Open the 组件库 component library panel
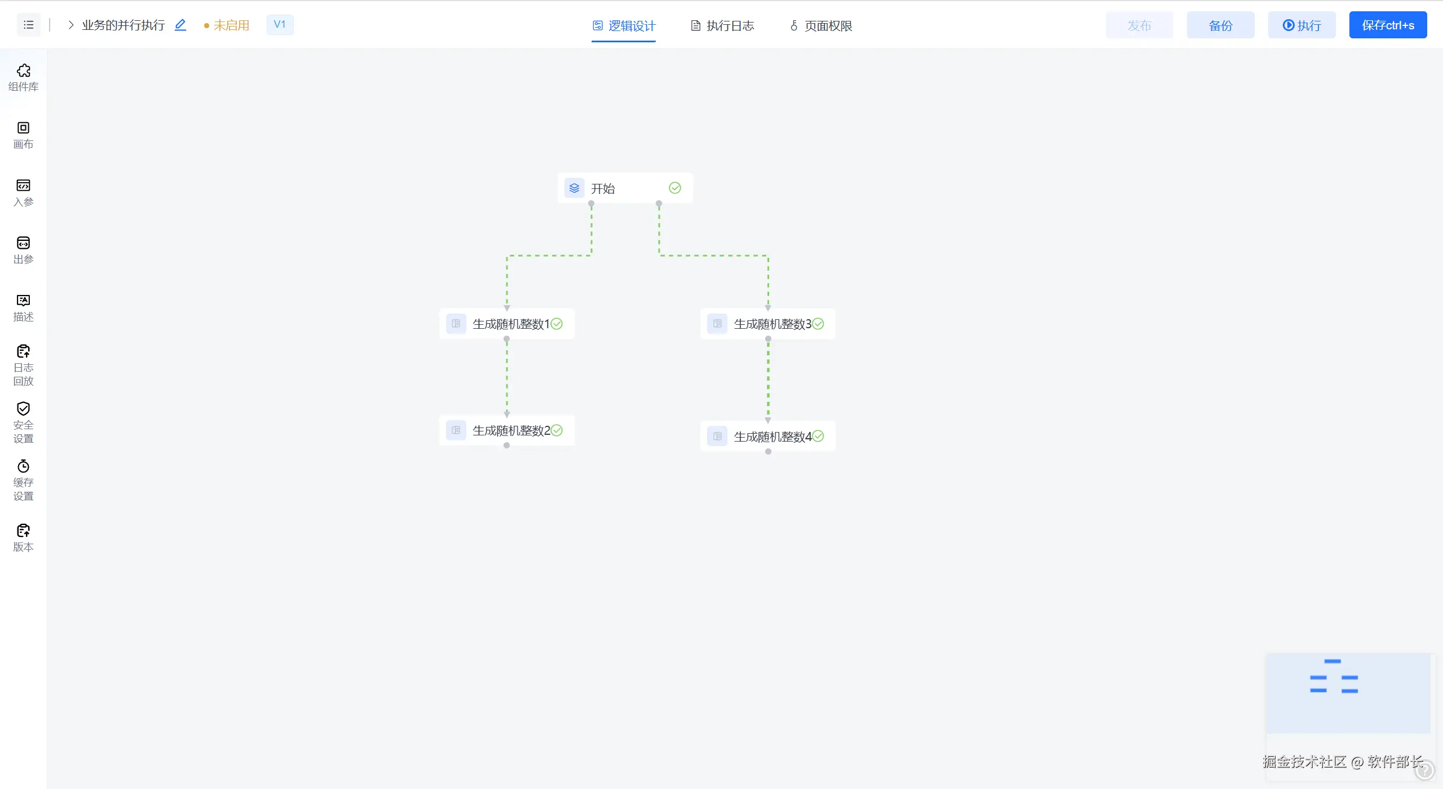Screen dimensions: 1443x789 pos(23,77)
